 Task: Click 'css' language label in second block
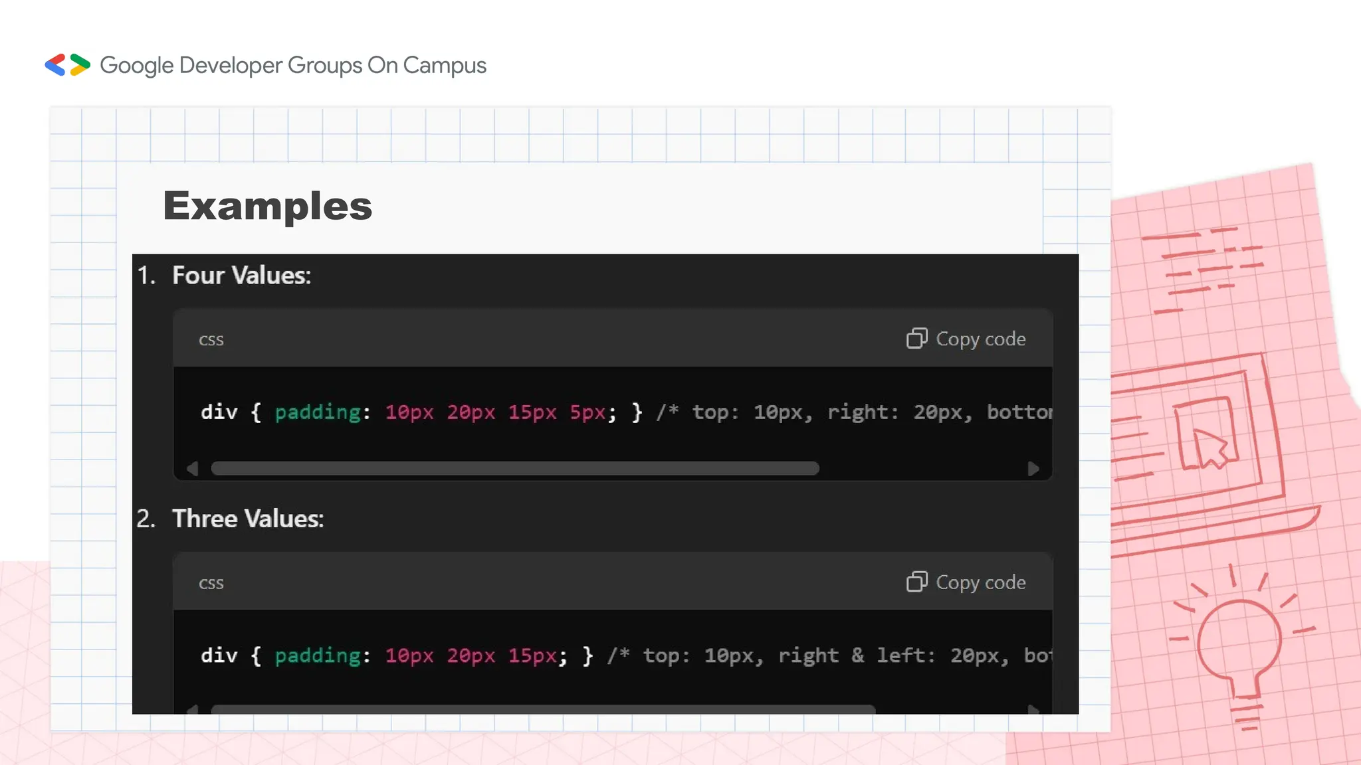211,584
